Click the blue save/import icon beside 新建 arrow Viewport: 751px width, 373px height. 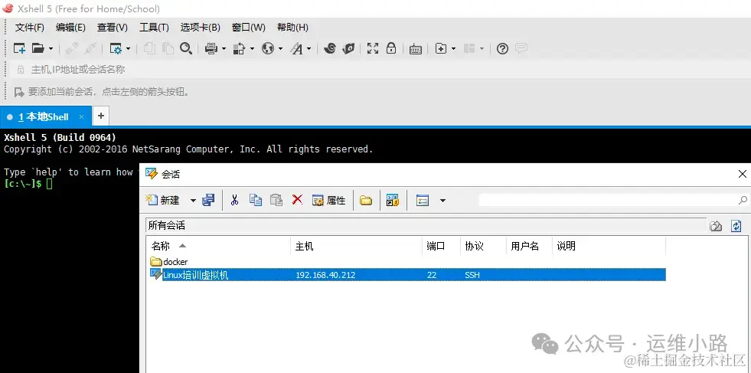pyautogui.click(x=208, y=200)
